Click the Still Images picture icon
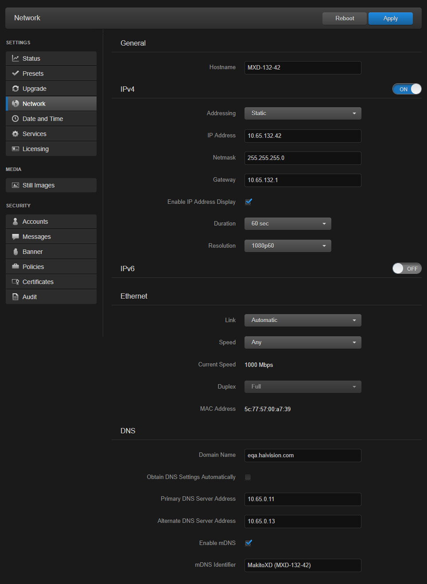The width and height of the screenshot is (427, 584). (16, 185)
